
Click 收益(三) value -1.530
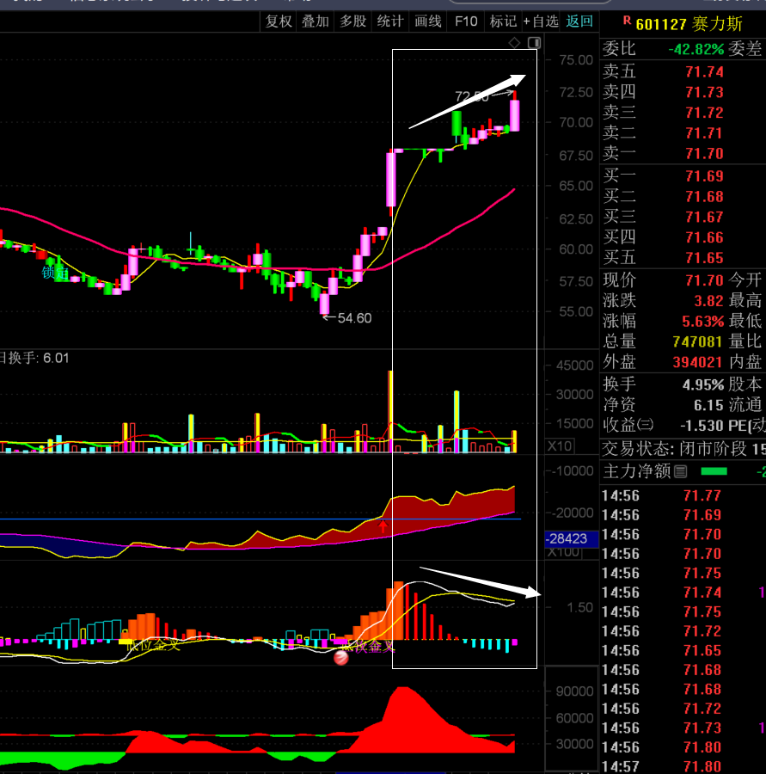[702, 426]
